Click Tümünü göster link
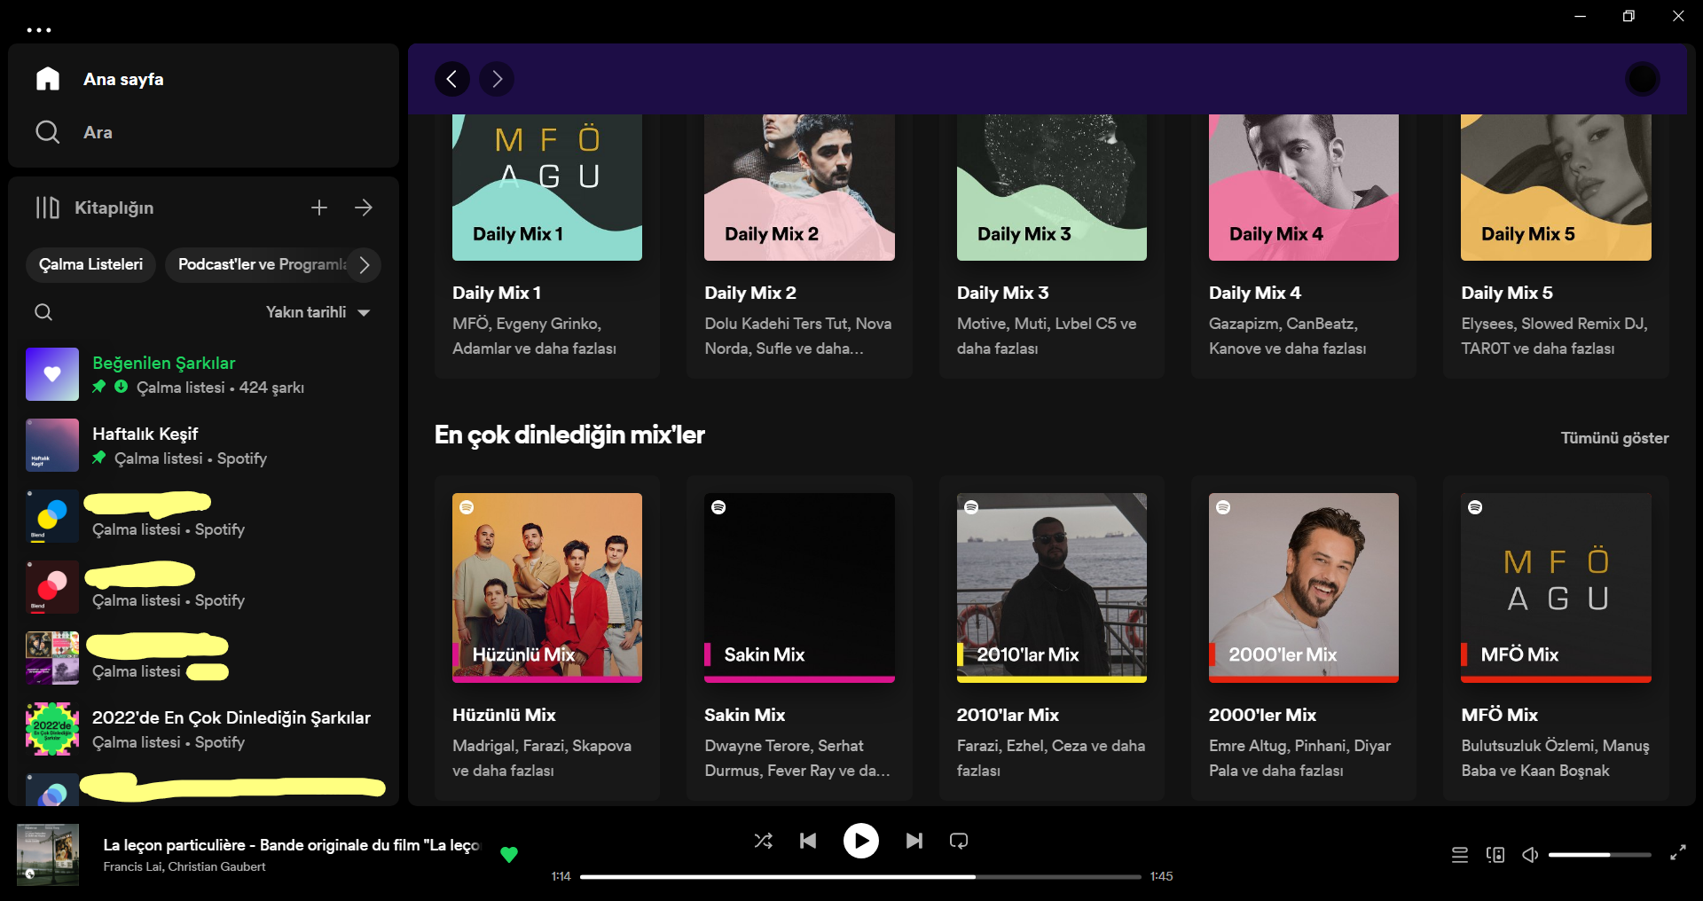This screenshot has height=901, width=1703. [x=1614, y=438]
